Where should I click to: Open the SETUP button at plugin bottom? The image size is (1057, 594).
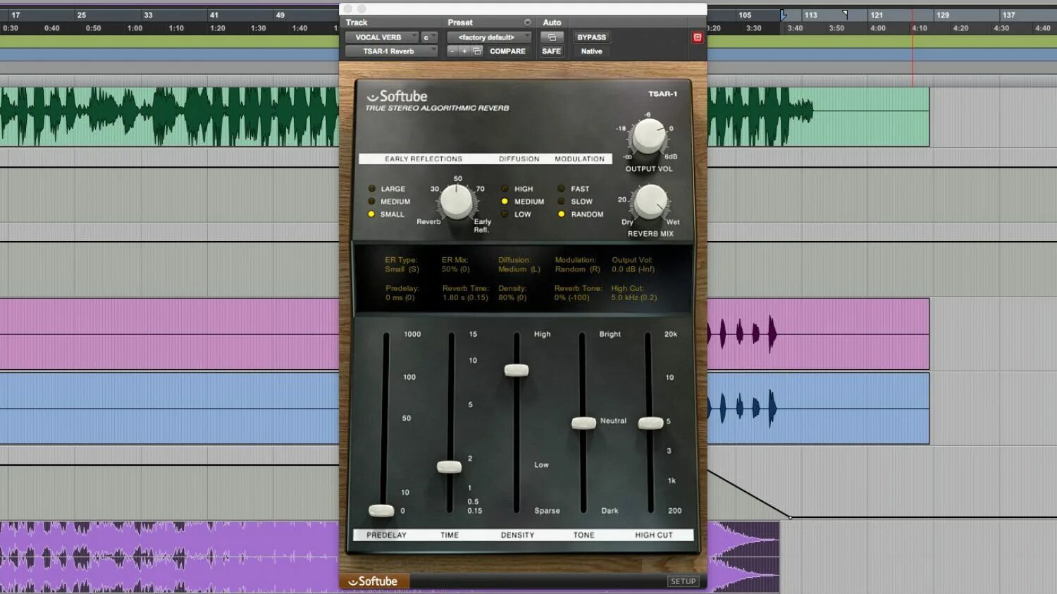click(x=683, y=581)
